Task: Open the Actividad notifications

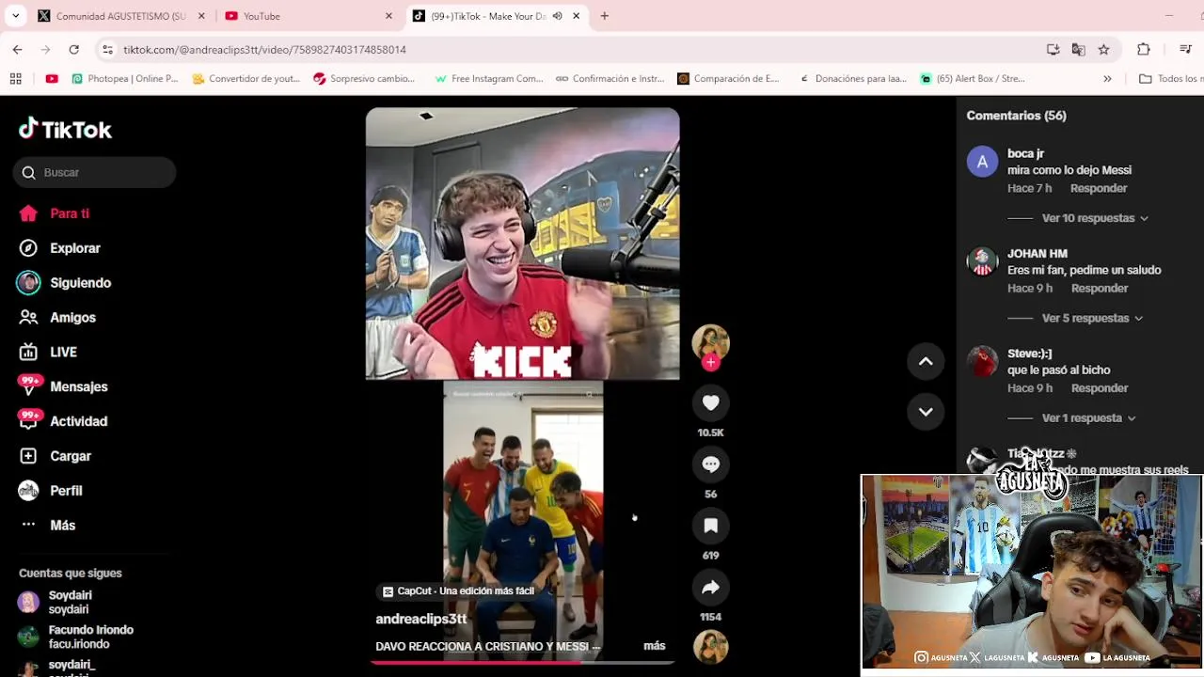Action: coord(63,421)
